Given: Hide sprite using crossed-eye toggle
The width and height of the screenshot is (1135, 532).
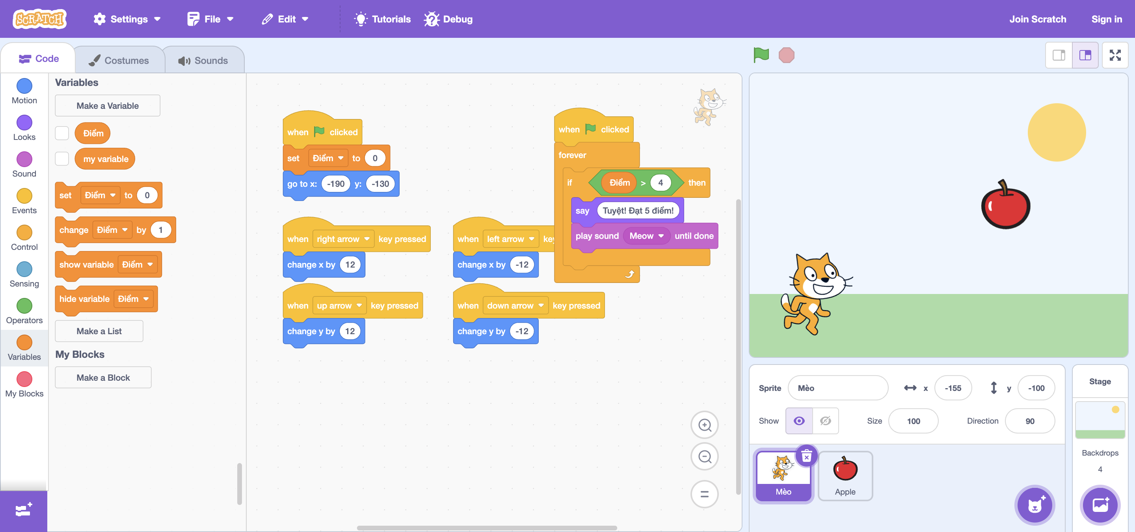Looking at the screenshot, I should (825, 420).
